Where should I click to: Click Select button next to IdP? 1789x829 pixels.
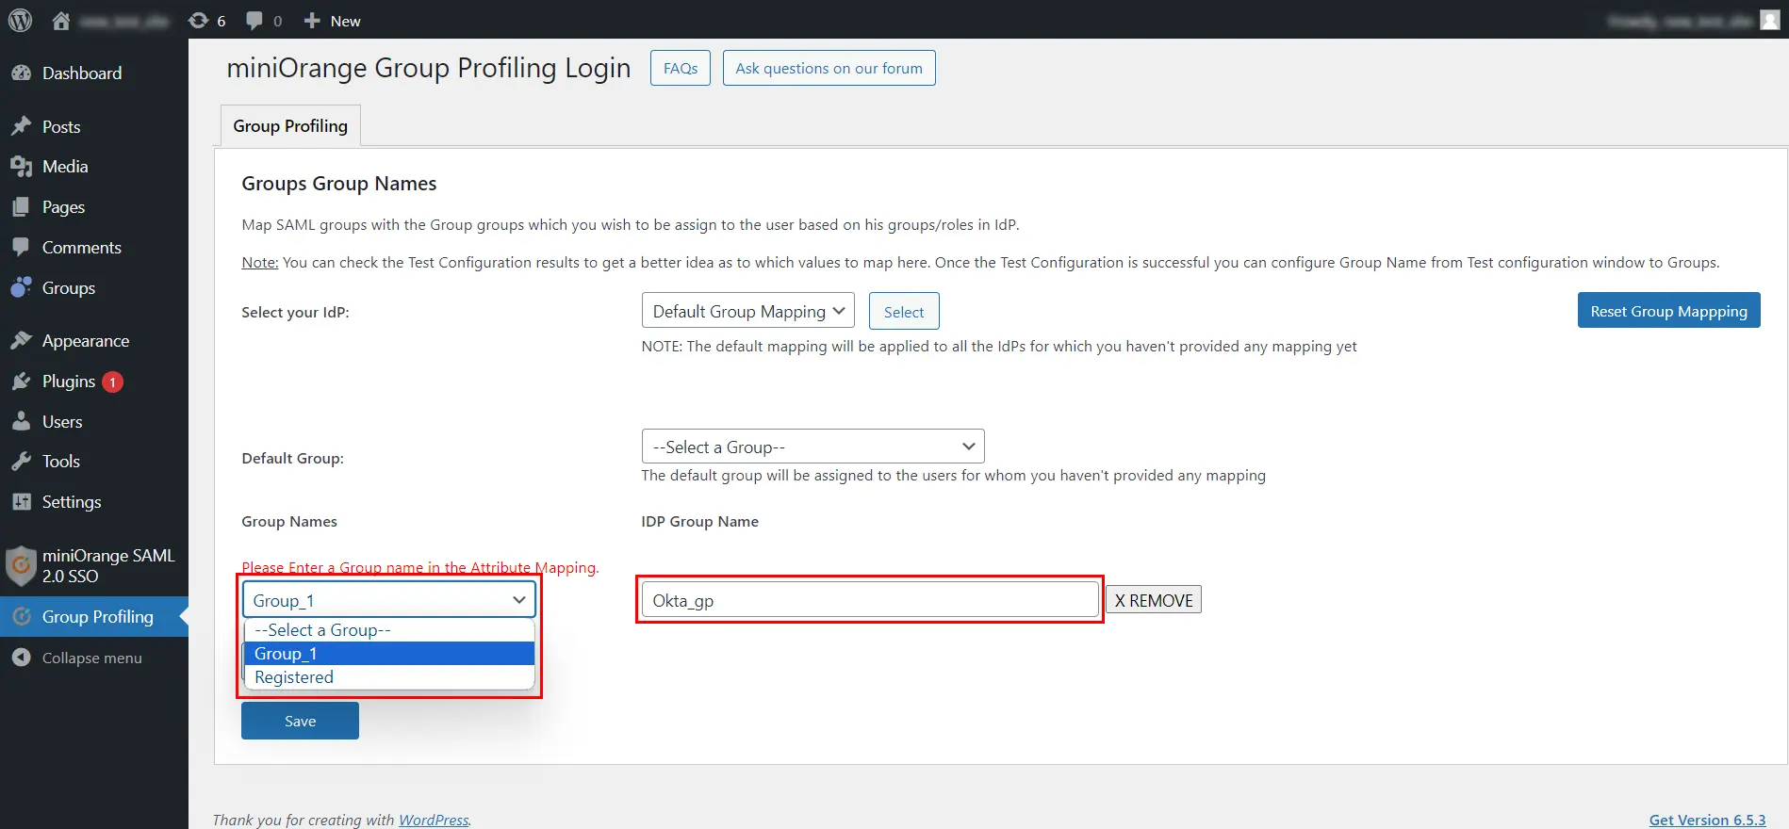[904, 312]
